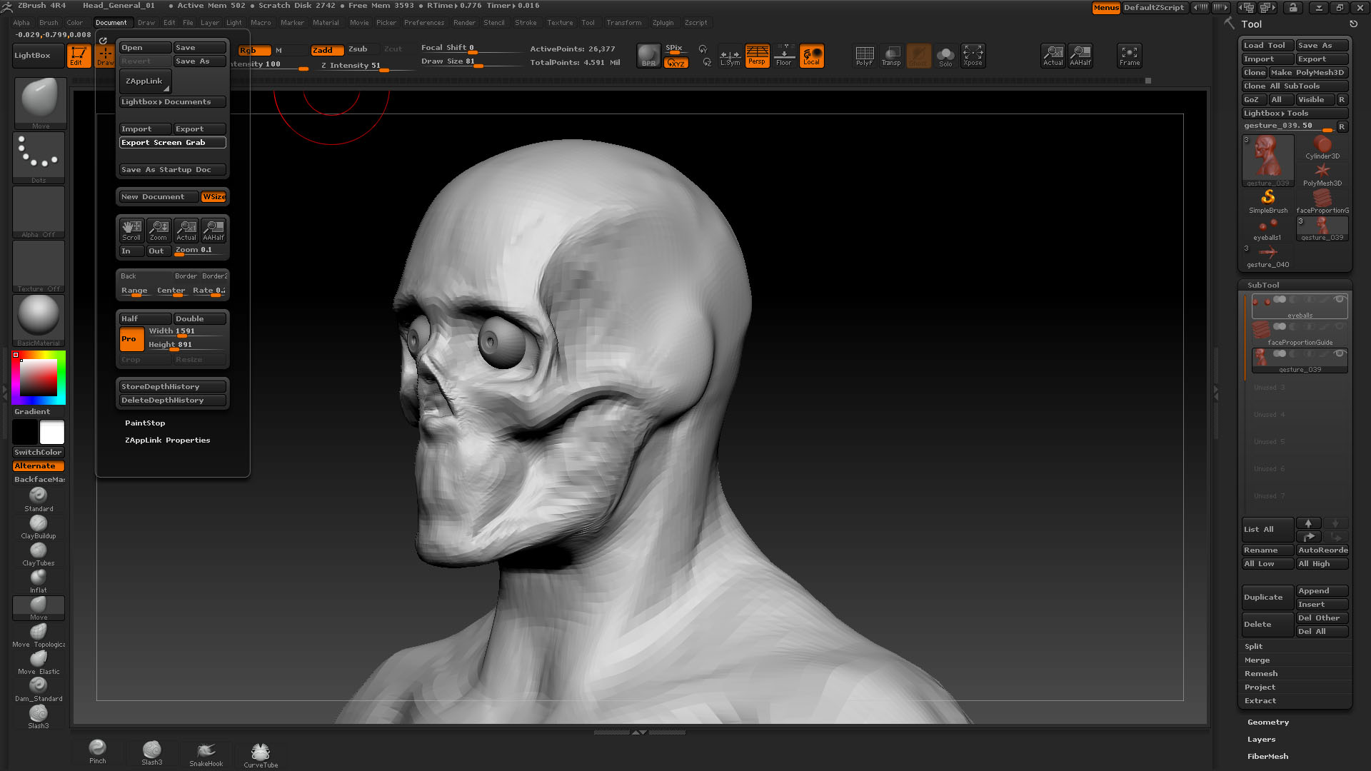Choose the SimpleBrush tool
The height and width of the screenshot is (771, 1371).
[x=1268, y=201]
